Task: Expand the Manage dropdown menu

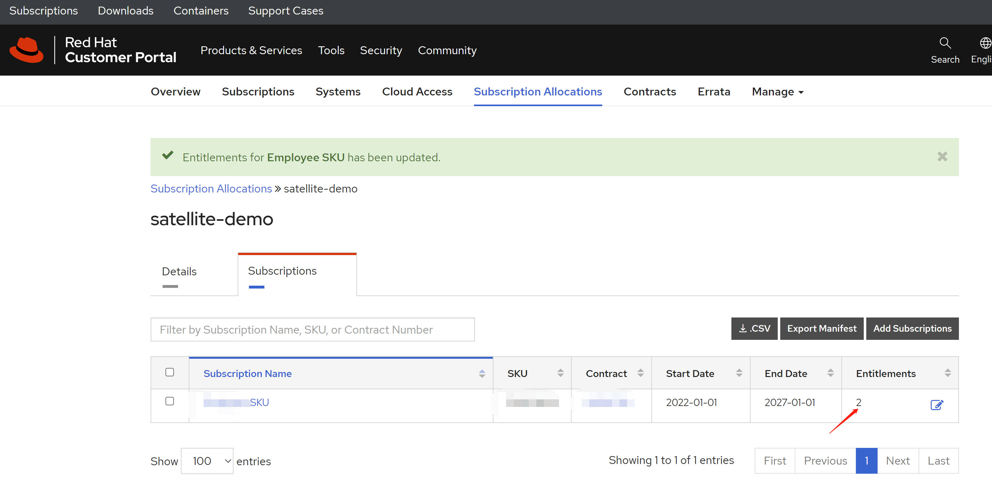Action: tap(777, 92)
